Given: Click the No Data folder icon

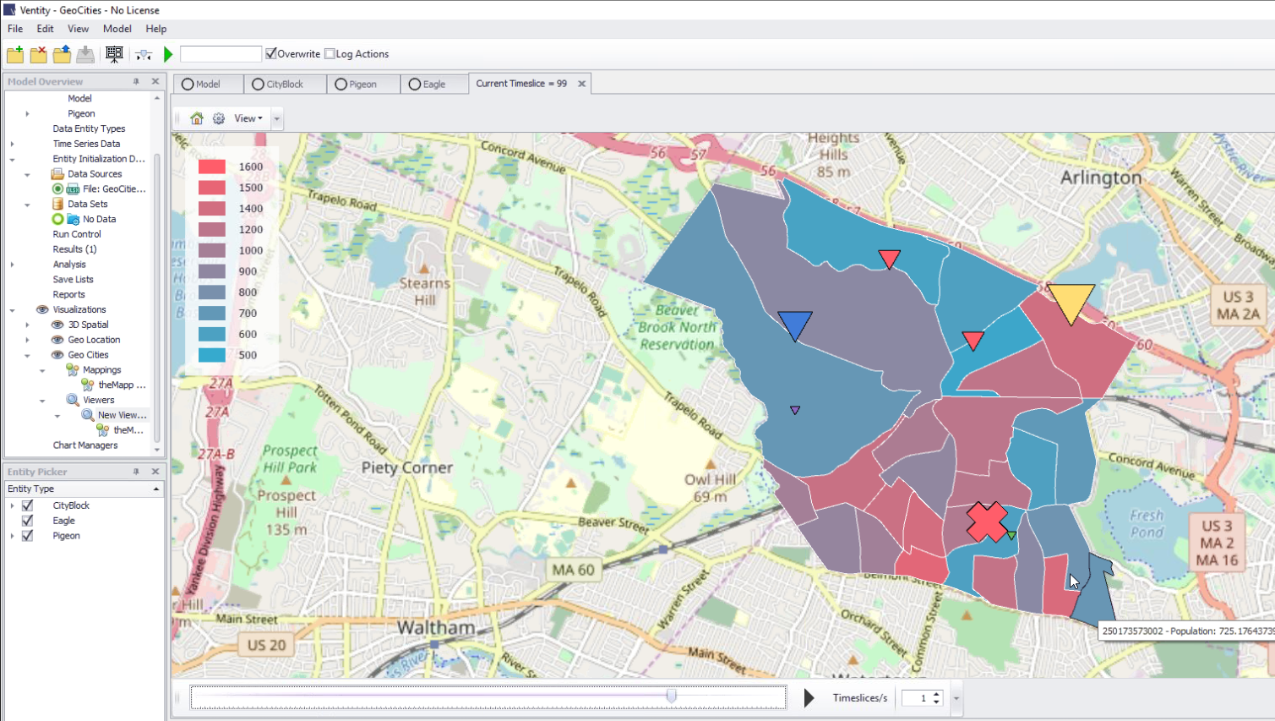Looking at the screenshot, I should [74, 220].
